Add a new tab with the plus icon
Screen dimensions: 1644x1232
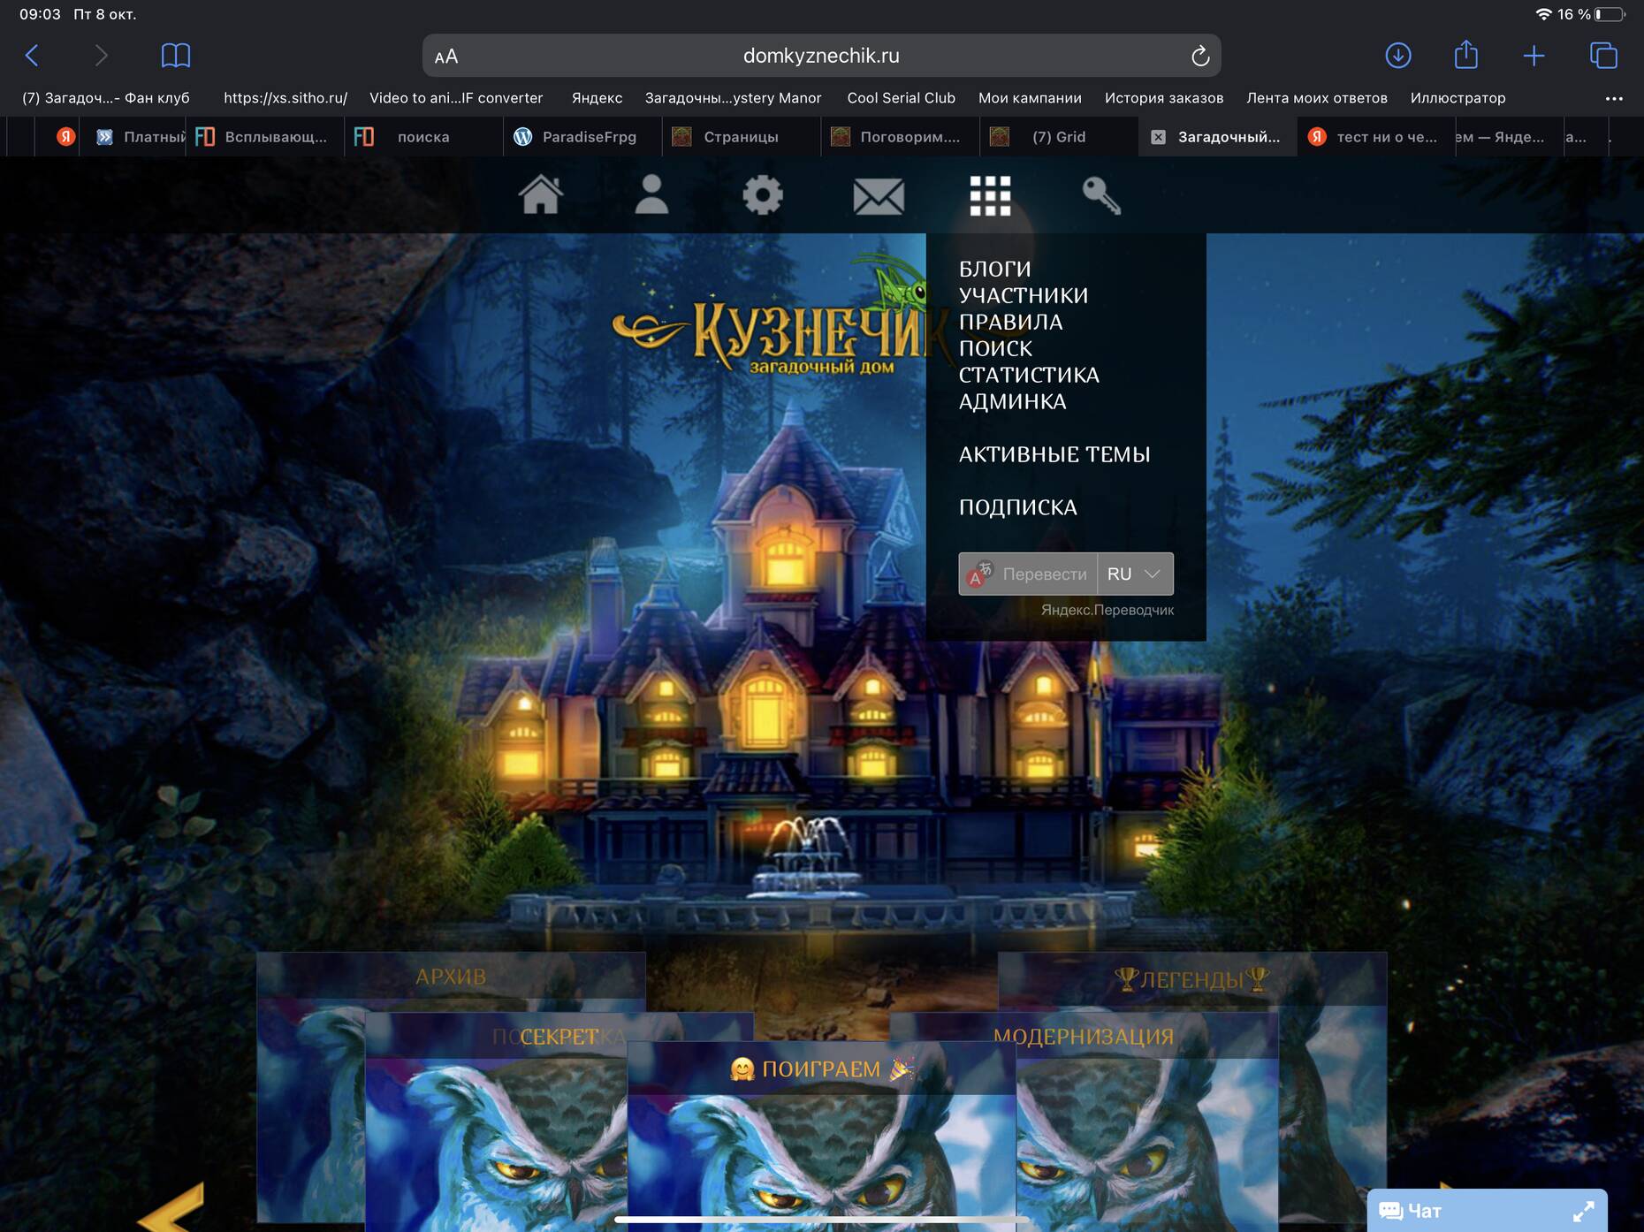pyautogui.click(x=1534, y=56)
